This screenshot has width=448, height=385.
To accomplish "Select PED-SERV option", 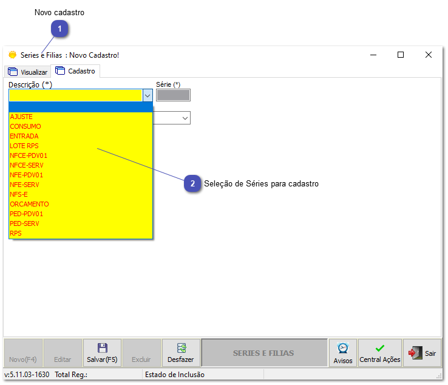I will pyautogui.click(x=81, y=223).
